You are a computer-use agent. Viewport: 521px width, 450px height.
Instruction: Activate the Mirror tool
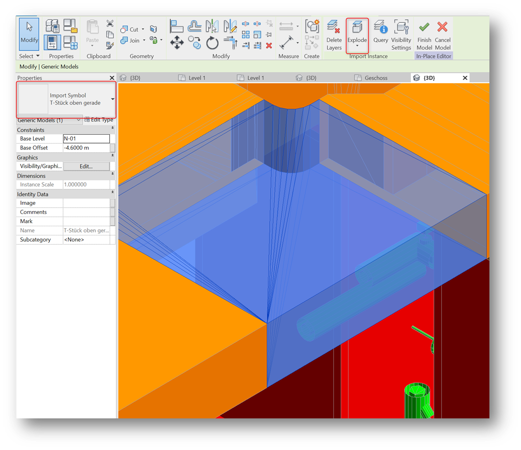point(212,25)
